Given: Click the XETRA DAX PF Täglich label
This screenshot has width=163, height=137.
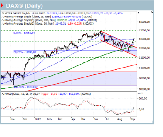Looking at the screenshot, I should click(x=17, y=13).
